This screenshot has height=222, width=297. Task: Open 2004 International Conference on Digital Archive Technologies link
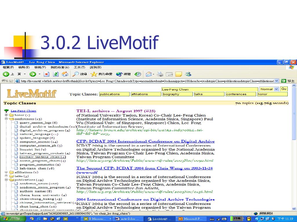click(145, 199)
